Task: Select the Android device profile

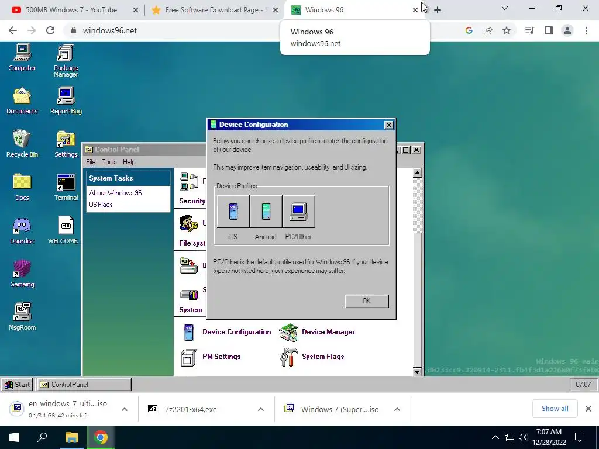Action: (266, 212)
